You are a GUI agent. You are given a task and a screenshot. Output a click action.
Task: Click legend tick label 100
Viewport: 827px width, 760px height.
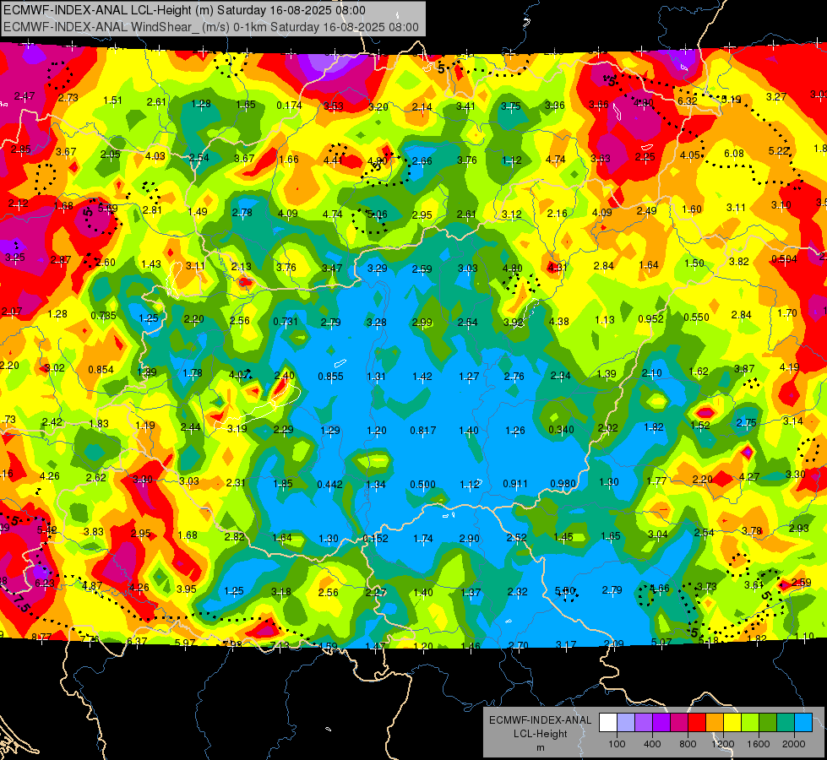tap(617, 744)
